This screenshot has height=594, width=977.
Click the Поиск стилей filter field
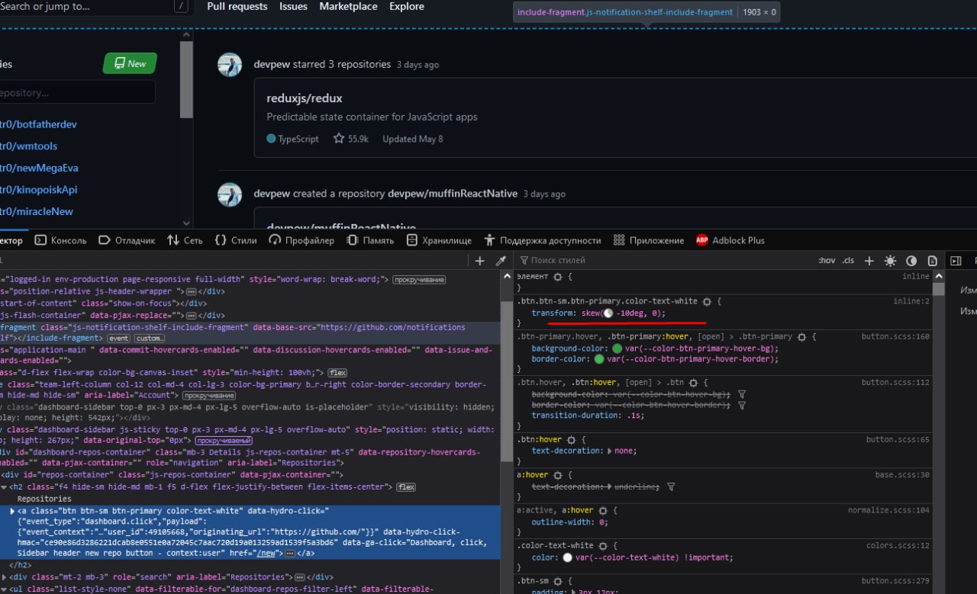[664, 261]
